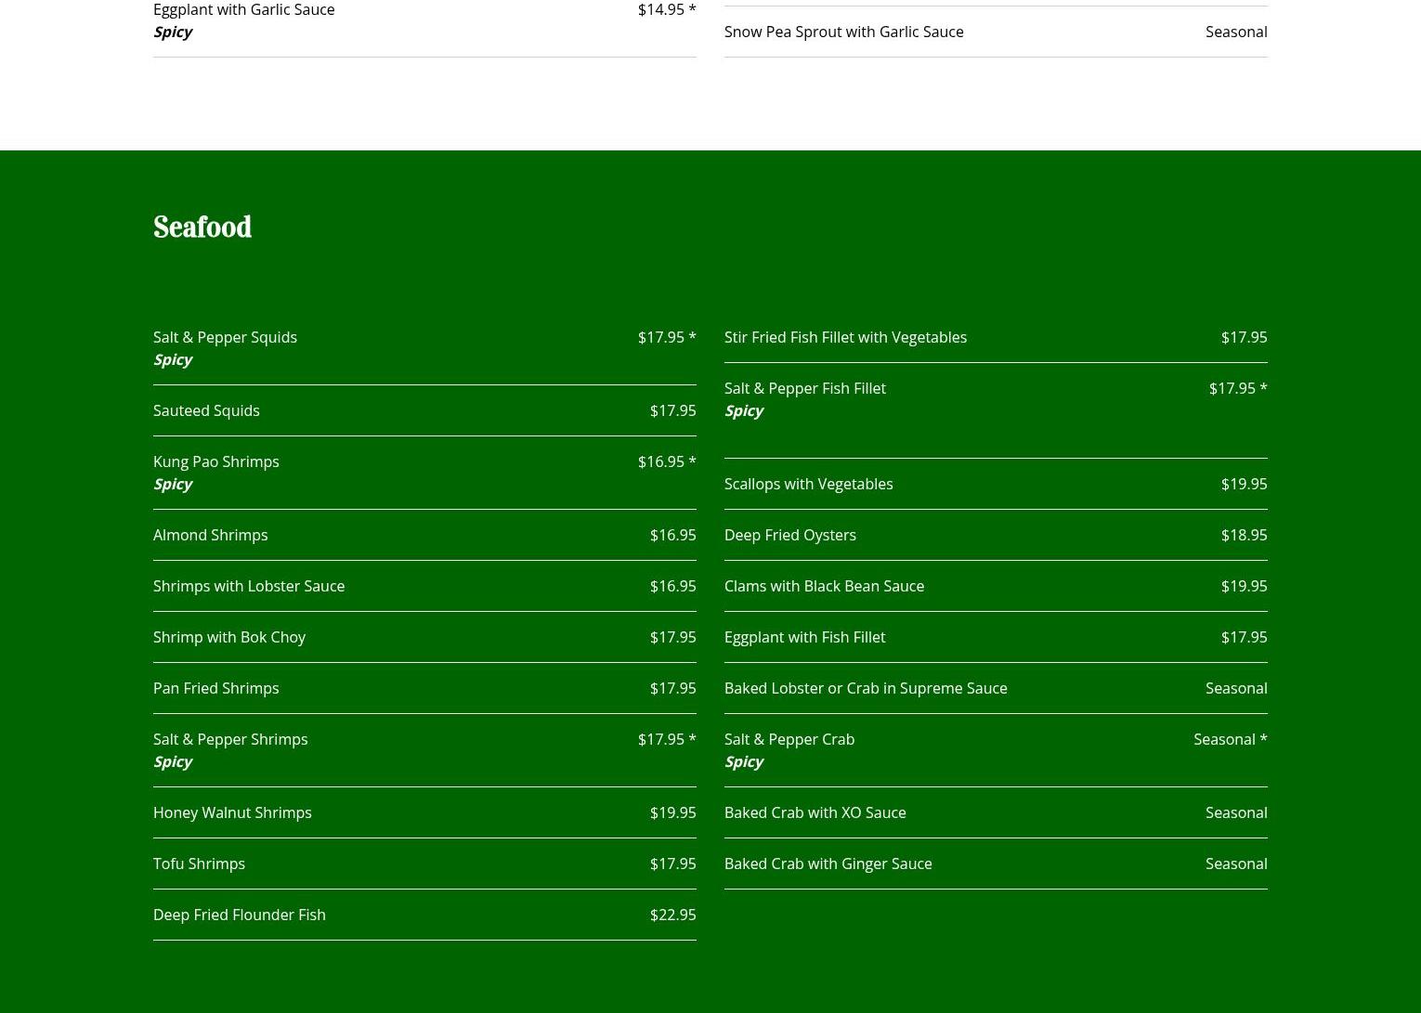Click Snow Pea Sprout with Garlic Sauce
The height and width of the screenshot is (1013, 1421).
(843, 32)
